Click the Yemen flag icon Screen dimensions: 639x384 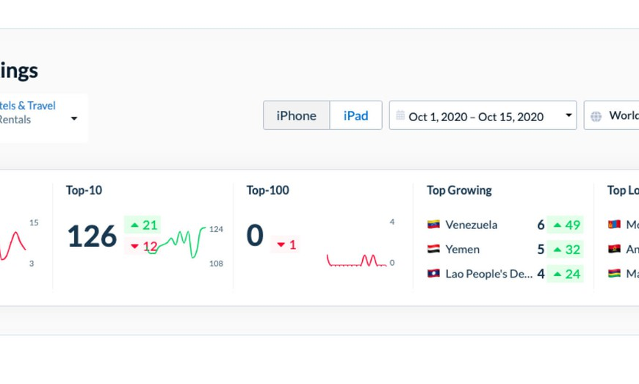(433, 249)
